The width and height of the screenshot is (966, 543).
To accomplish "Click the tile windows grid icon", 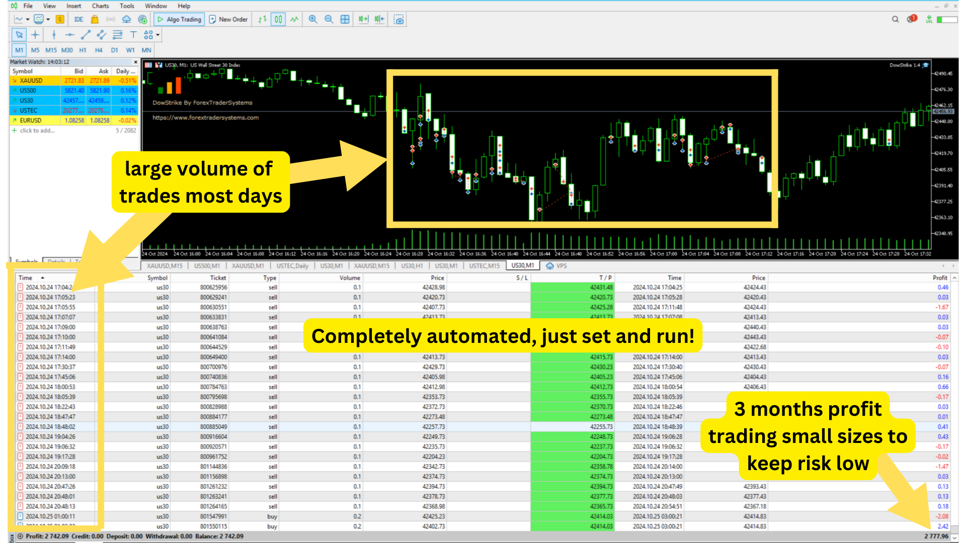I will pyautogui.click(x=345, y=19).
